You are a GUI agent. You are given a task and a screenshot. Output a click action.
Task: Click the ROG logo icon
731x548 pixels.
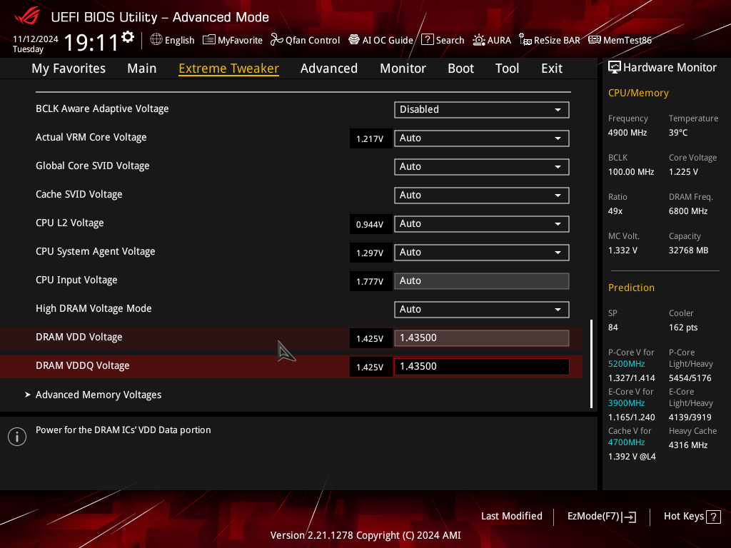point(26,17)
